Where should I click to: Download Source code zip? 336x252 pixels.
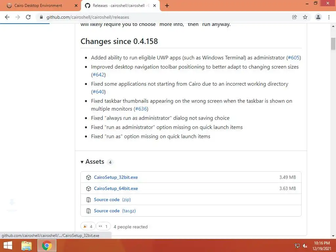112,199
